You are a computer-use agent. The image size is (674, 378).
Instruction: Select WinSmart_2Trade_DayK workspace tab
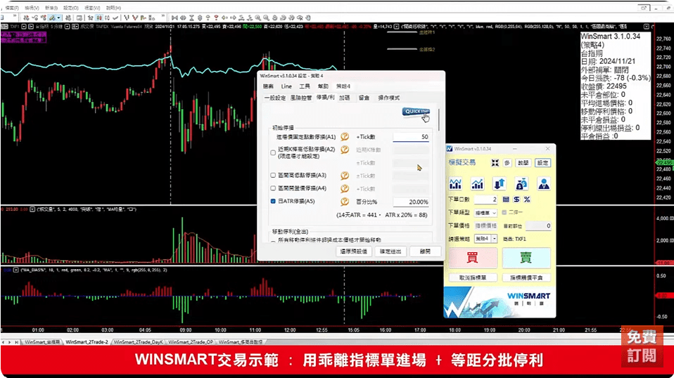click(x=138, y=342)
